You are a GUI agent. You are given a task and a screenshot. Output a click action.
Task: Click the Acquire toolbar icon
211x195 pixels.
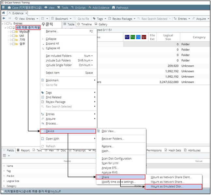point(193,19)
